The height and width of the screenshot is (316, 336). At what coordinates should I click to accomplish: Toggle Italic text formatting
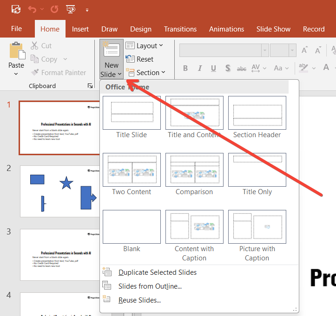click(200, 68)
